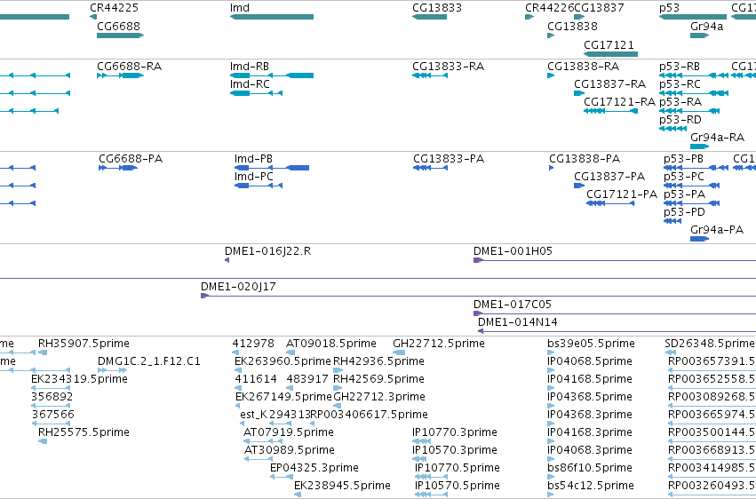Select the GH22712.5prime EST label
This screenshot has width=756, height=499.
pos(439,344)
